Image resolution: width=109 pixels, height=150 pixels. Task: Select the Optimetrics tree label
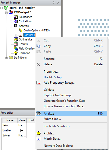point(25,39)
